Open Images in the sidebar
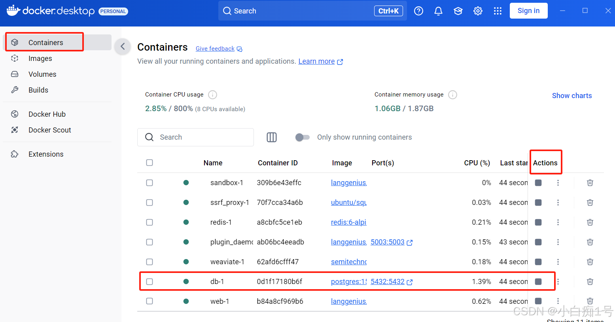Image resolution: width=615 pixels, height=322 pixels. click(58, 59)
